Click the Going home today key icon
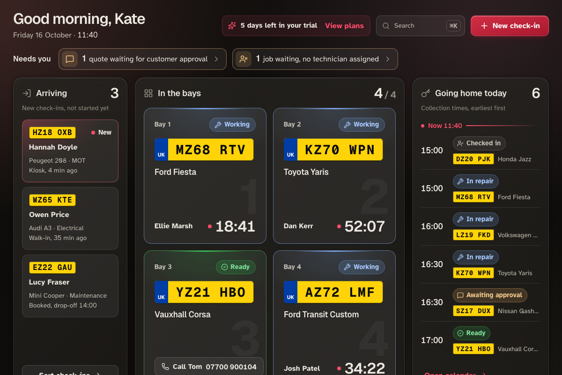This screenshot has width=562, height=375. click(426, 93)
